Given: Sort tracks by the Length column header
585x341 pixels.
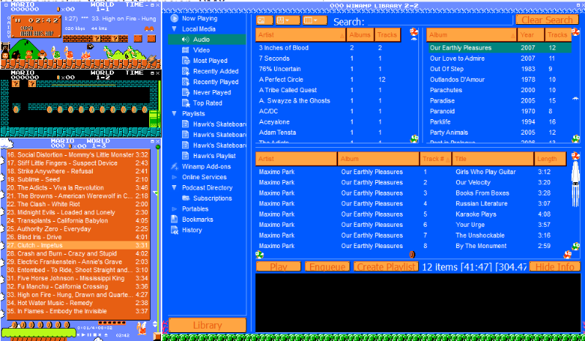Looking at the screenshot, I should point(551,159).
